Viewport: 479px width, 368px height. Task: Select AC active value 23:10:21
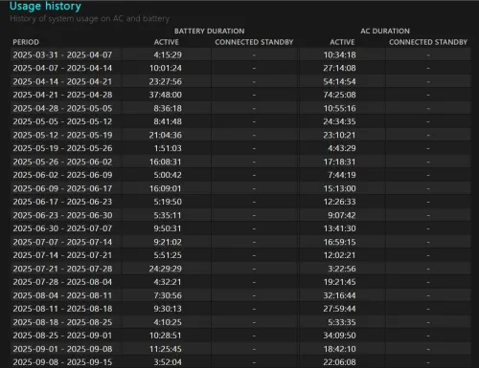(x=339, y=135)
